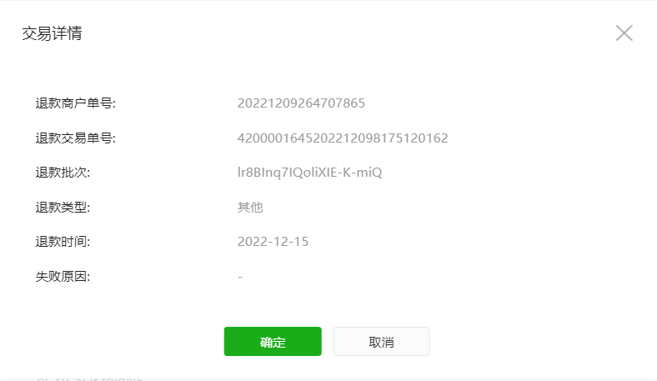
Task: Select the refund transaction number starting 4200001645
Action: [343, 138]
